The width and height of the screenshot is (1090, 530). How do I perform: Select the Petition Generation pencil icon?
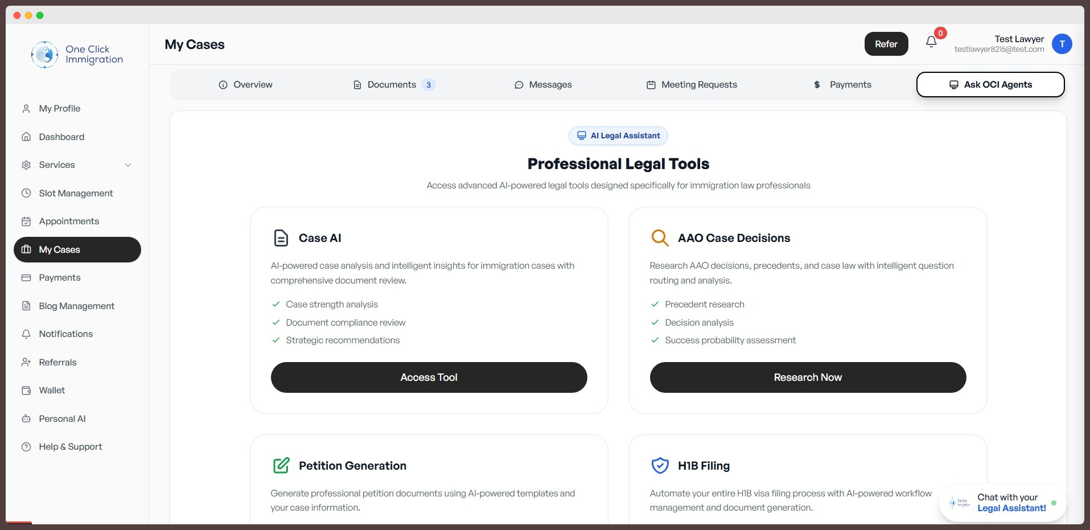tap(281, 465)
